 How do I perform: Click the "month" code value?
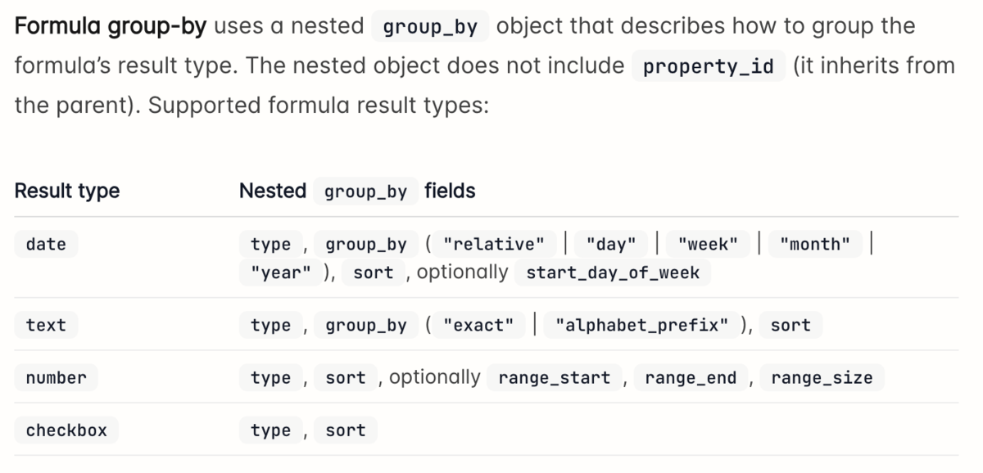(815, 244)
